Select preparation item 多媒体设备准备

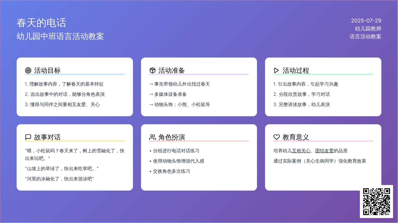[x=168, y=94]
